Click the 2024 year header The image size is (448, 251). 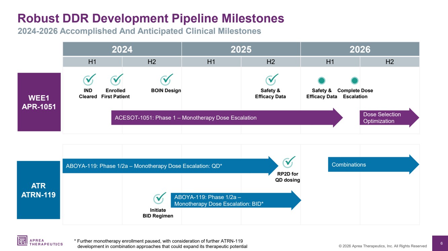point(122,49)
